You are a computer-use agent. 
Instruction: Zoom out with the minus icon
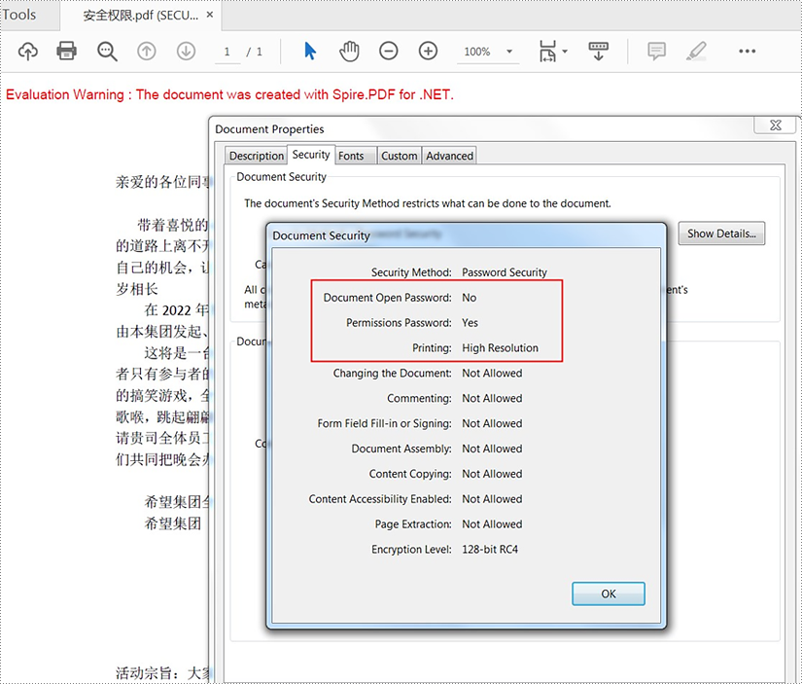[x=389, y=52]
